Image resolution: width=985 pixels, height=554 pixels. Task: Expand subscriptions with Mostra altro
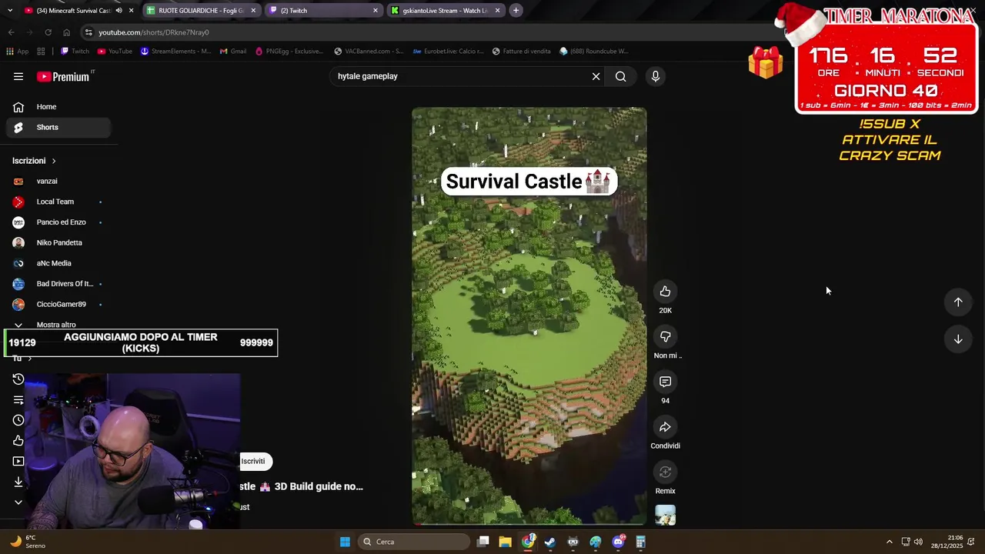(55, 324)
